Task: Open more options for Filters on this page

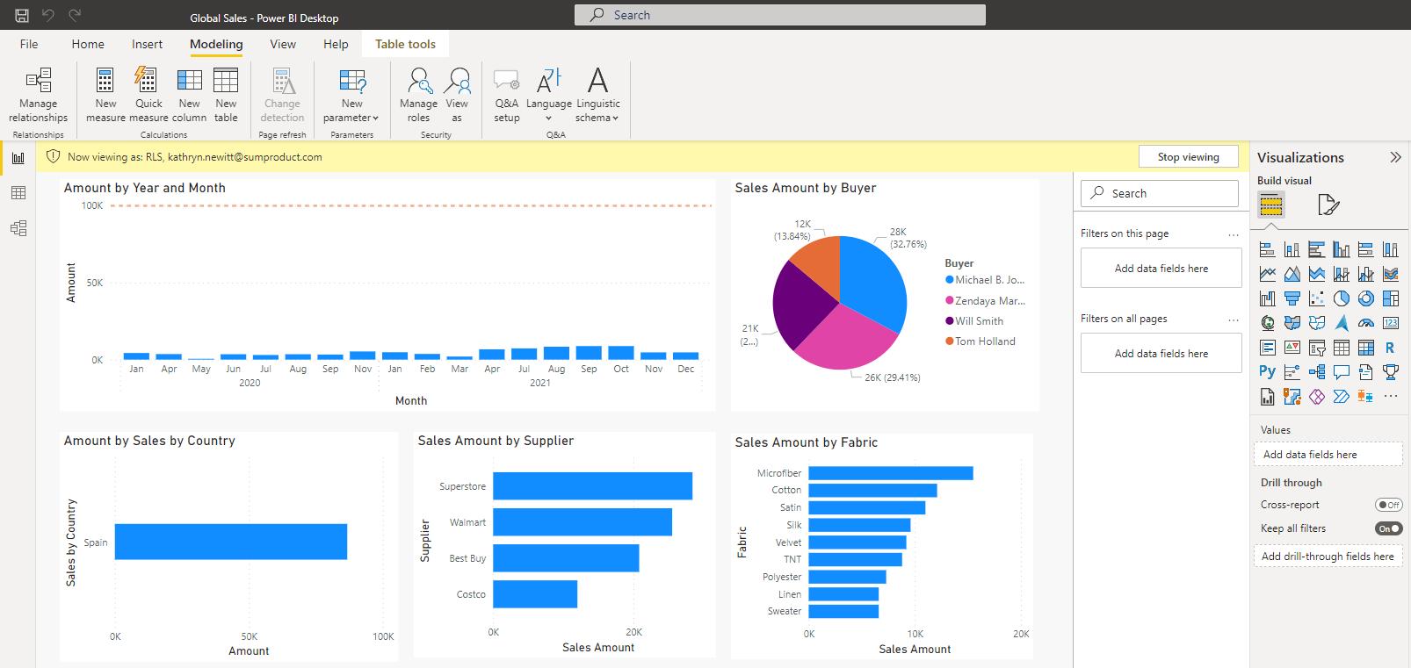Action: tap(1234, 234)
